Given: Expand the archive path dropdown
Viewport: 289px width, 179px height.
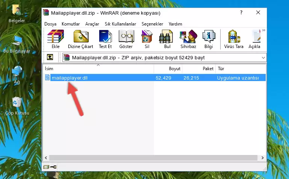Looking at the screenshot, I should point(263,57).
